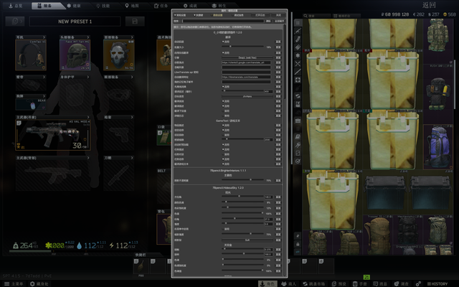The height and width of the screenshot is (287, 459).
Task: Toggle the disabled checkbox just above GameText header
Action: [223, 116]
